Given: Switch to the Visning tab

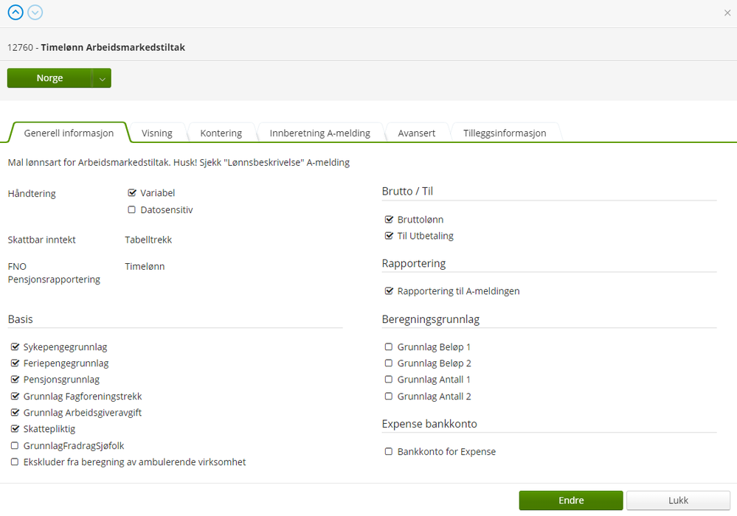Looking at the screenshot, I should point(157,133).
